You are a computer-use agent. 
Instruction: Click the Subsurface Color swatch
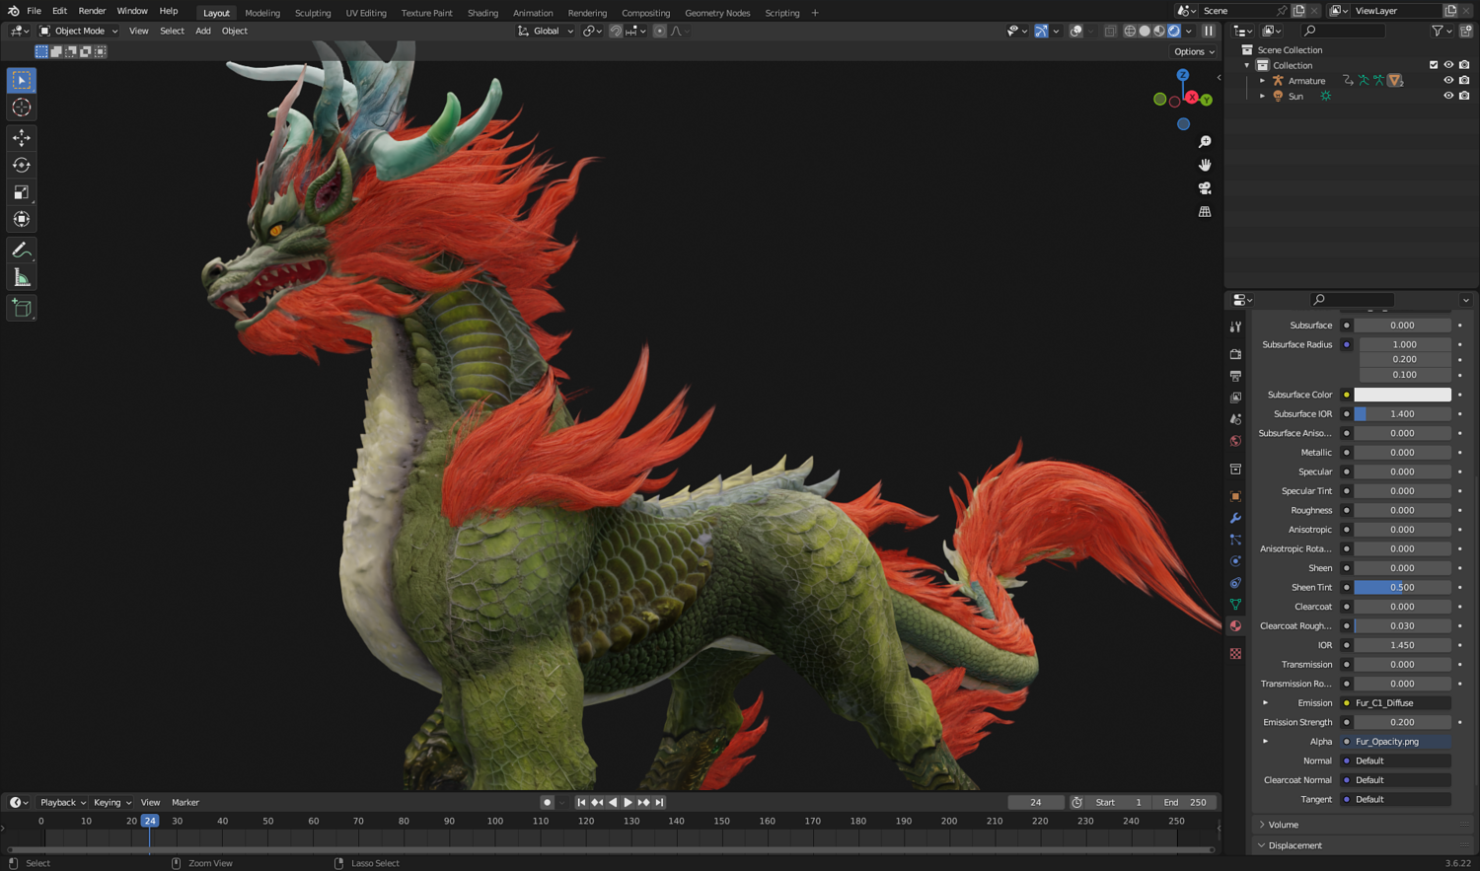coord(1402,395)
